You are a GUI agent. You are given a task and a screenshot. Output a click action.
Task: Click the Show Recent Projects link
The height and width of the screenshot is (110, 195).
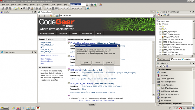click(49, 55)
